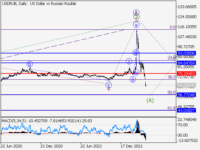Click the chart title 'USDRUB, Daily: US Dollar vs Russian Rouble'
Screen dimensions: 200x150
(39, 4)
